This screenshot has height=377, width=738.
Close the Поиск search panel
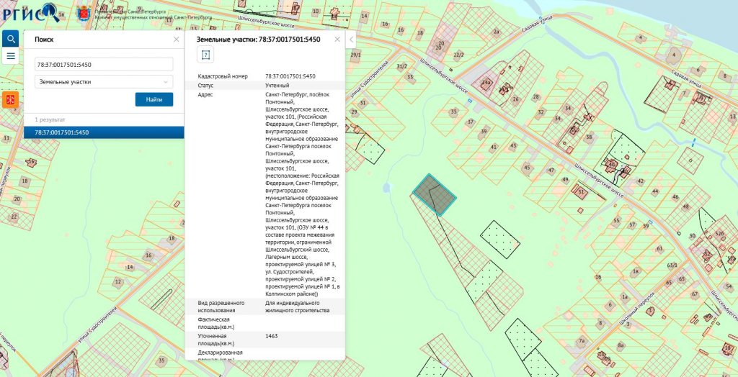(x=177, y=40)
